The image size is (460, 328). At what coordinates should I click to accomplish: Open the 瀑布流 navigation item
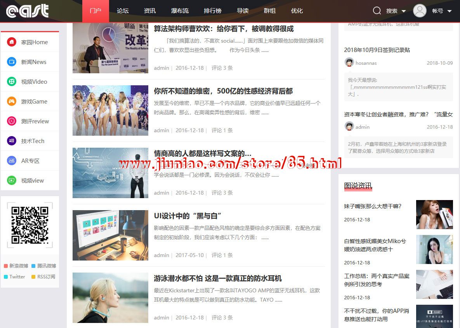[x=180, y=11]
